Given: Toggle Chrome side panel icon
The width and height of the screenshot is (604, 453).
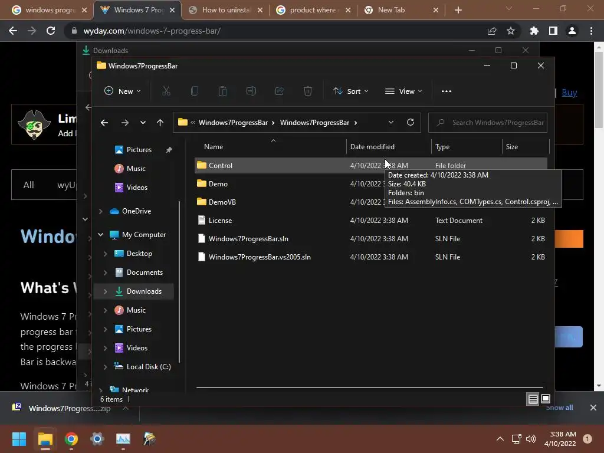Looking at the screenshot, I should (x=553, y=31).
